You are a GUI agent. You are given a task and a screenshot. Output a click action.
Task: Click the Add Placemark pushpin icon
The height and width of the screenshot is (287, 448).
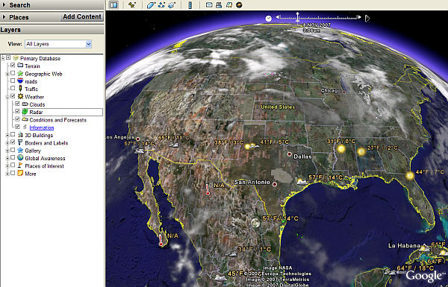(131, 5)
